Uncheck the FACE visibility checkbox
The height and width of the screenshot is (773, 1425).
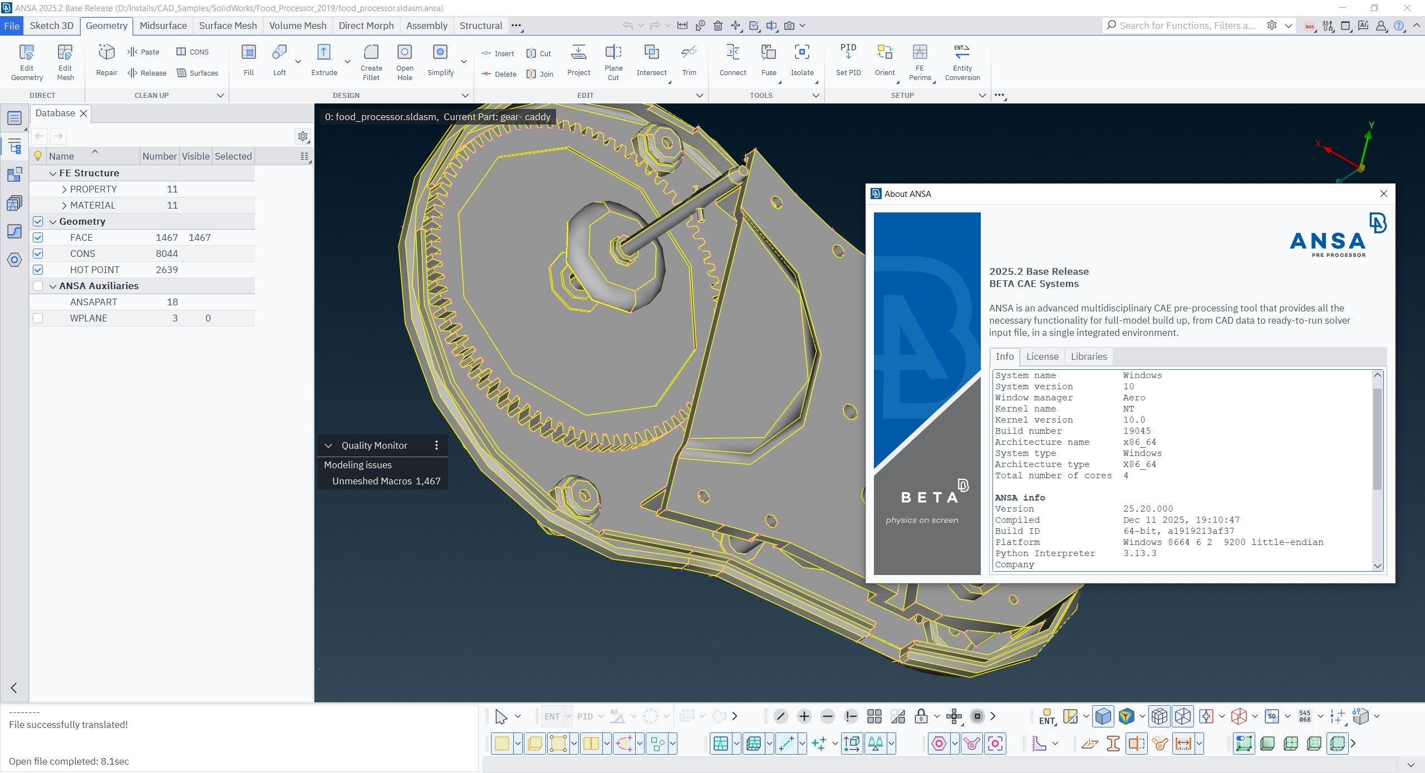click(38, 237)
